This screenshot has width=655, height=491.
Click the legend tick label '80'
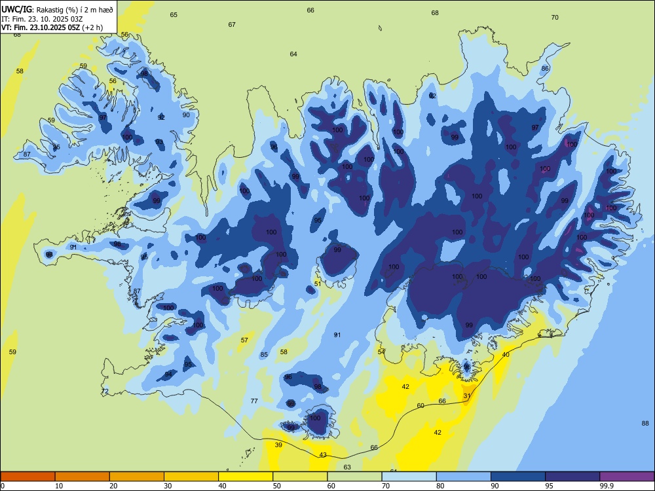440,486
